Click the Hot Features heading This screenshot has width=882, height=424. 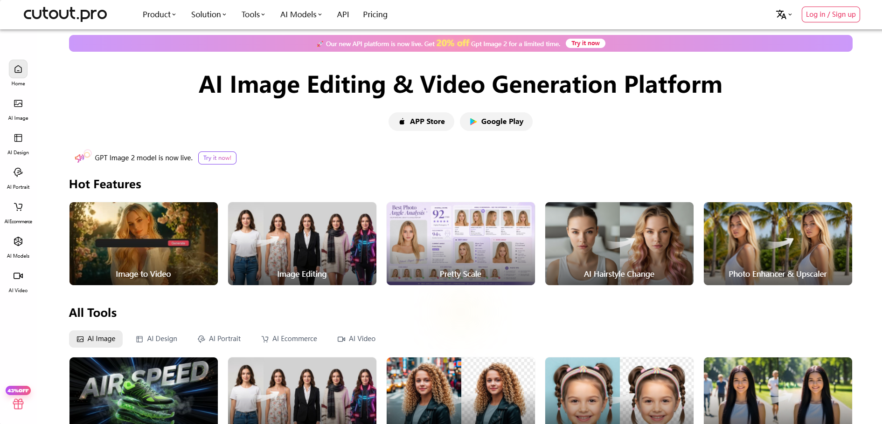click(x=105, y=185)
